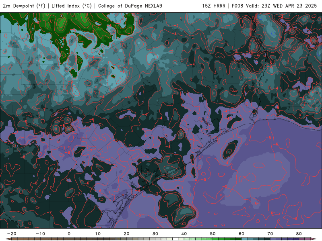
Task: Click the "23Z WED APR 23 2025" valid time
Action: (289, 6)
